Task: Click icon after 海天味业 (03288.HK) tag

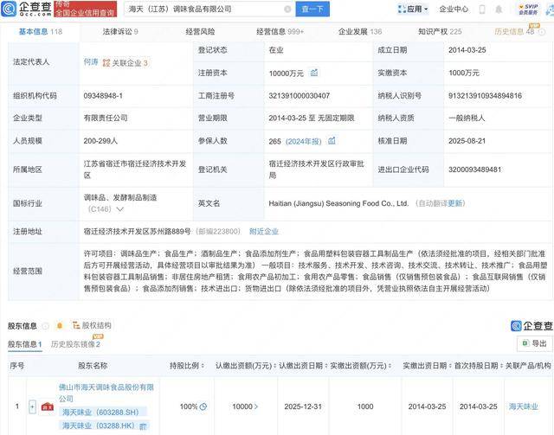Action: point(143,426)
